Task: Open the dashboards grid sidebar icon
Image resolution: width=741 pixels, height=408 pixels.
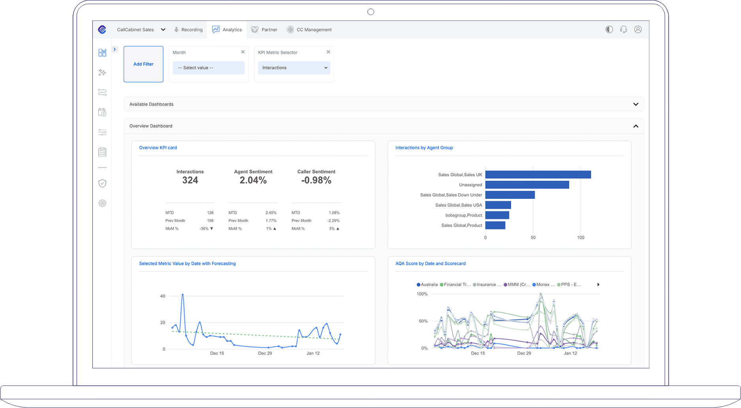Action: (102, 53)
